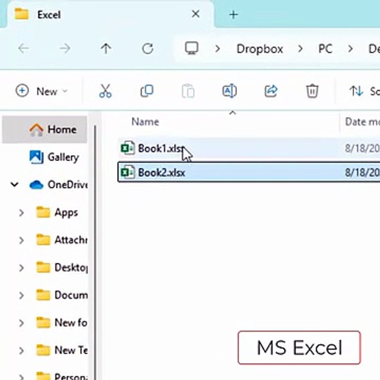Screen dimensions: 380x380
Task: Select the Book2.xlsx file
Action: click(x=249, y=173)
